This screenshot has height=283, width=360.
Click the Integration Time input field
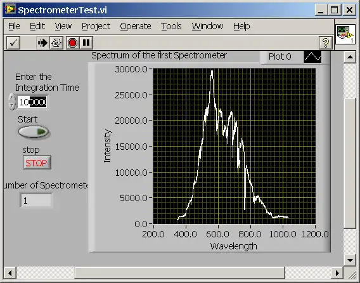point(32,102)
